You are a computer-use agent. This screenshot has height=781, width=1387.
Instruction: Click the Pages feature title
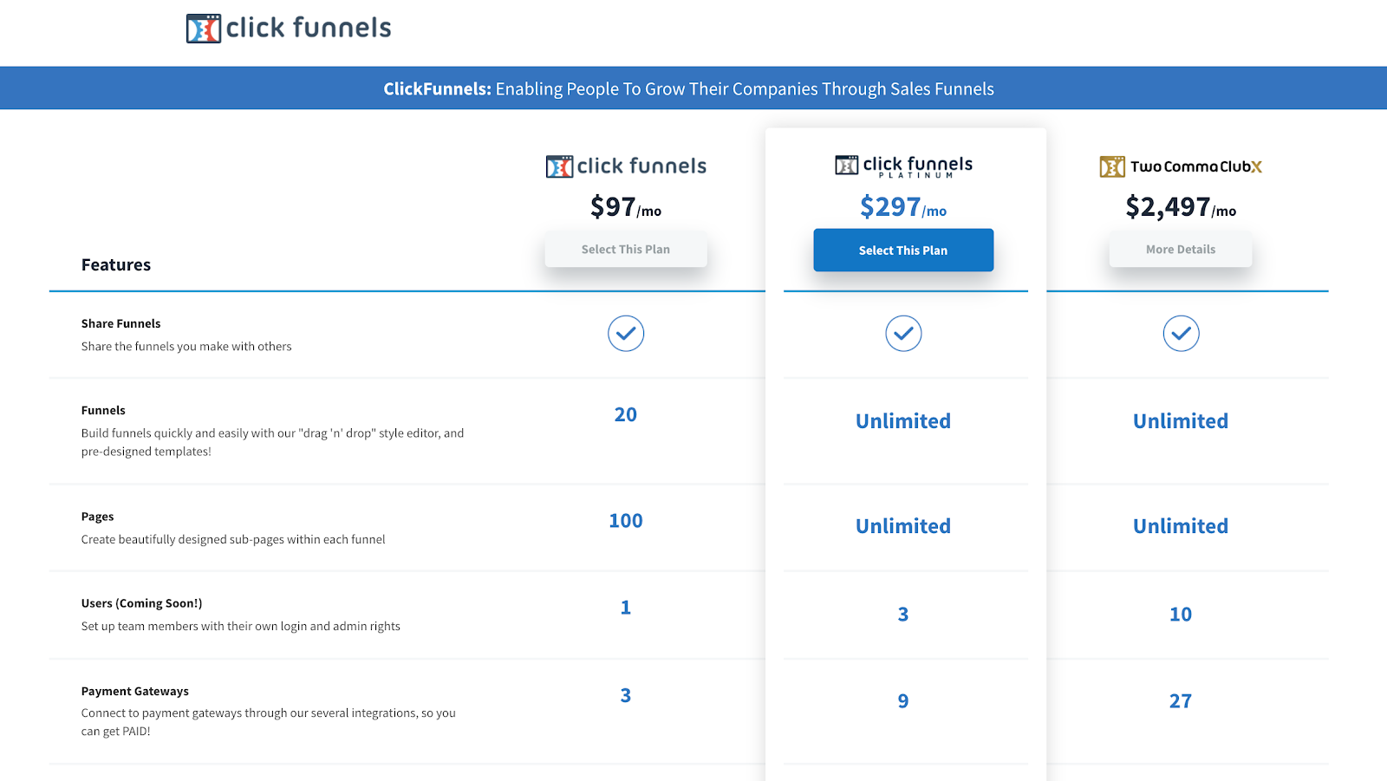(x=98, y=517)
